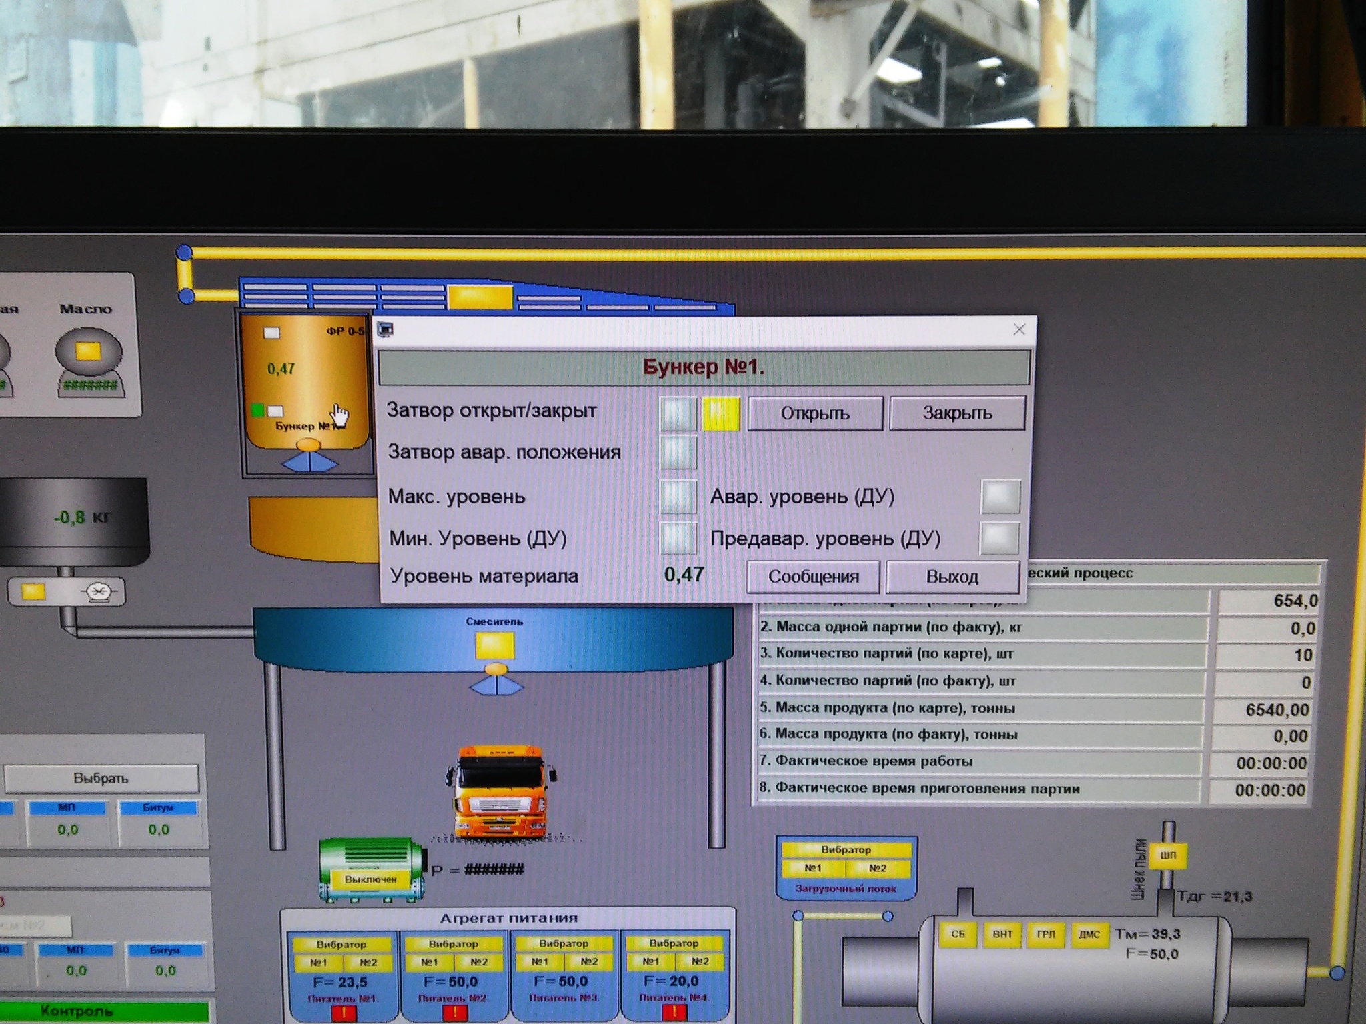Click №2 button of Загрузочный лоток
The height and width of the screenshot is (1024, 1366).
(878, 868)
